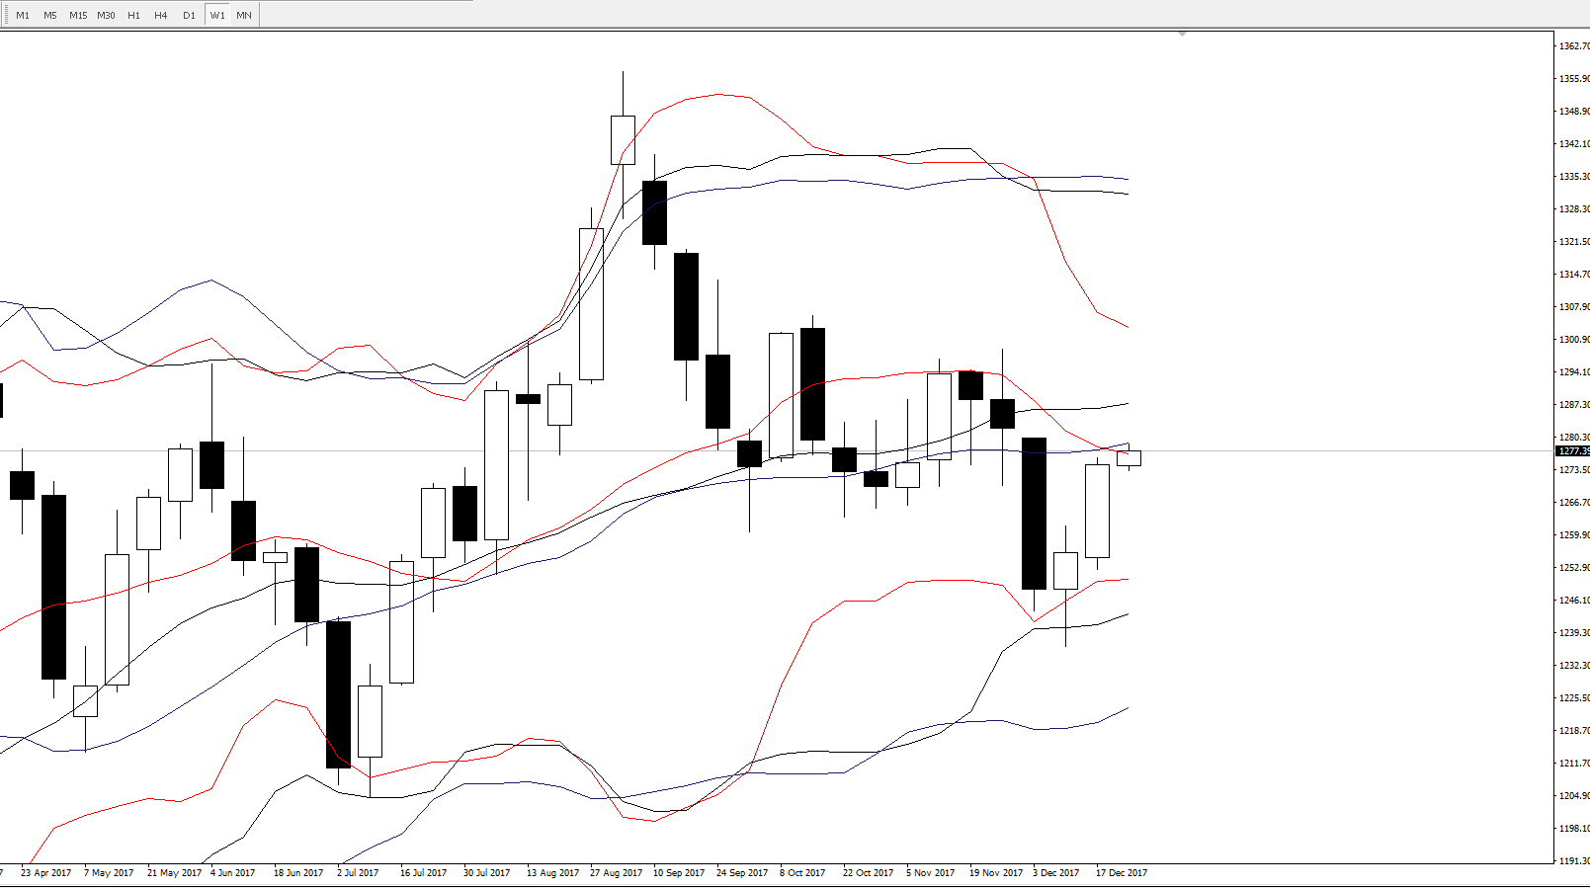The height and width of the screenshot is (888, 1590).
Task: Switch to D1 daily timeframe
Action: pyautogui.click(x=189, y=15)
